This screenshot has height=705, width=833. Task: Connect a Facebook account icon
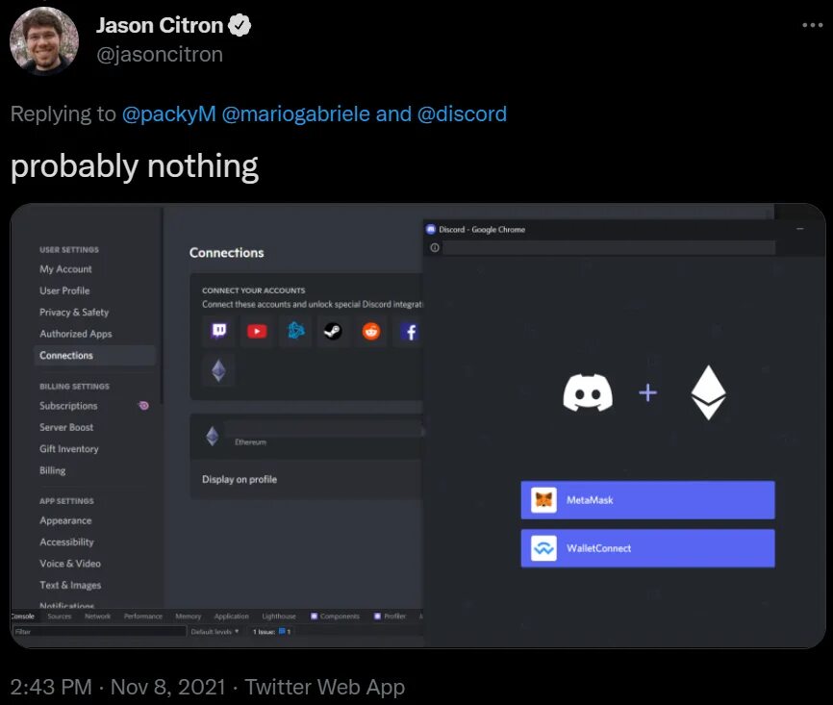tap(409, 331)
